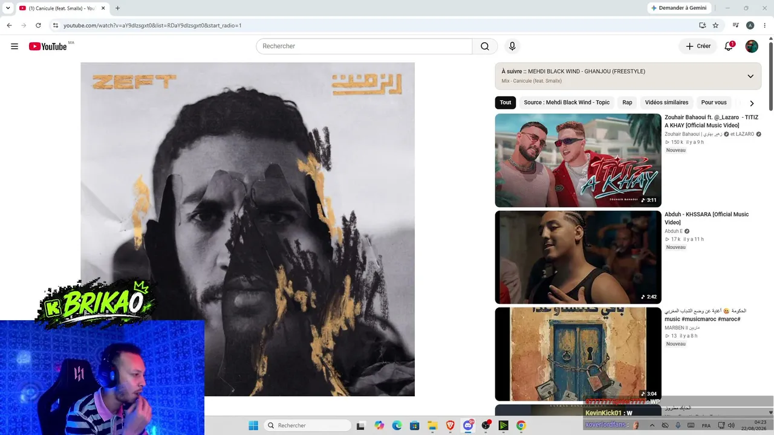Open a new browser tab
The height and width of the screenshot is (435, 774).
pos(117,8)
